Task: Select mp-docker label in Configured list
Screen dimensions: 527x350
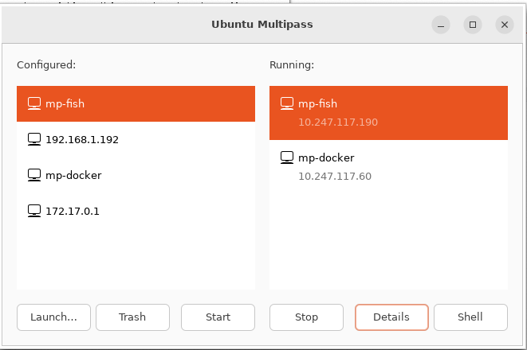Action: point(73,175)
